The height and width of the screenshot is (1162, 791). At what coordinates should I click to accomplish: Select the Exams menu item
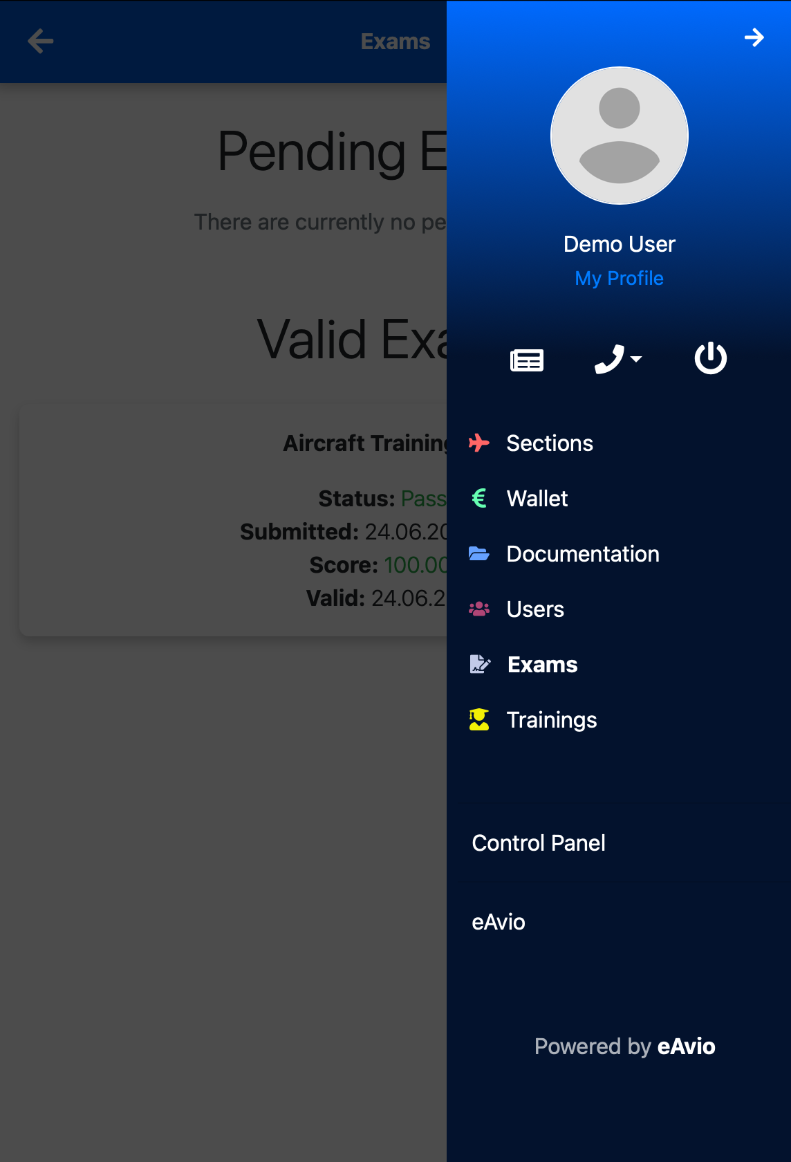(x=543, y=665)
